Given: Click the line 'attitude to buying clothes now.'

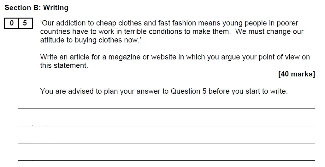Looking at the screenshot, I should click(x=91, y=40).
